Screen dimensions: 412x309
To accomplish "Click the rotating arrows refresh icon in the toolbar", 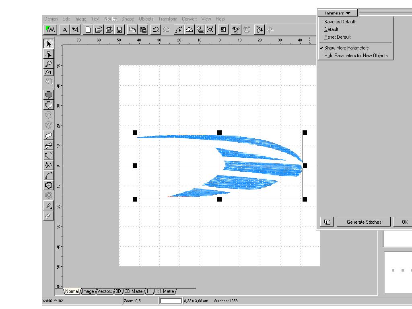I will click(x=210, y=30).
